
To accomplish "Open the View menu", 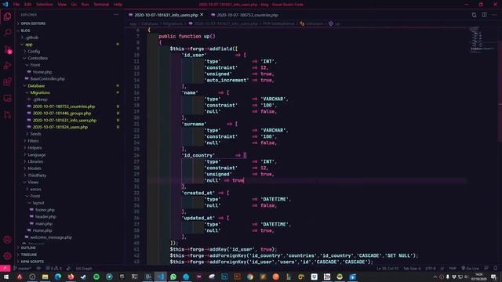I will click(x=62, y=5).
